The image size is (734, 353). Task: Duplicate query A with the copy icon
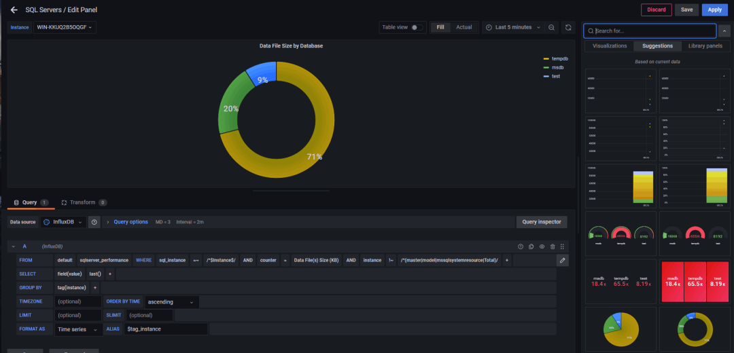[x=531, y=246]
